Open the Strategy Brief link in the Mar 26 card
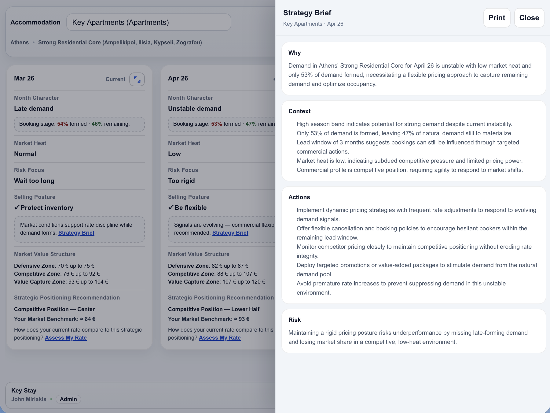 coord(76,233)
